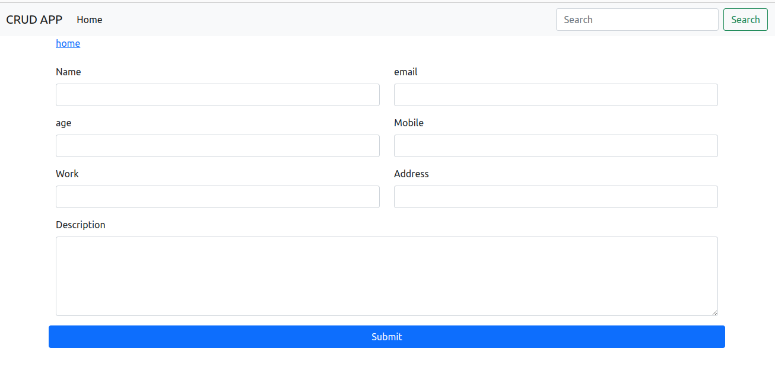Click inside the Name input field
775x380 pixels.
click(x=217, y=95)
